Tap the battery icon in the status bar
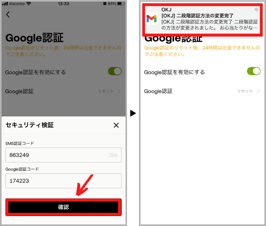 tap(121, 4)
